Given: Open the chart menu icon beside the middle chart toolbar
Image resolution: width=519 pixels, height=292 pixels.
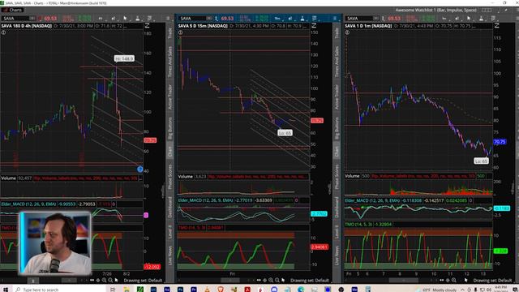Looking at the screenshot, I should coord(335,18).
